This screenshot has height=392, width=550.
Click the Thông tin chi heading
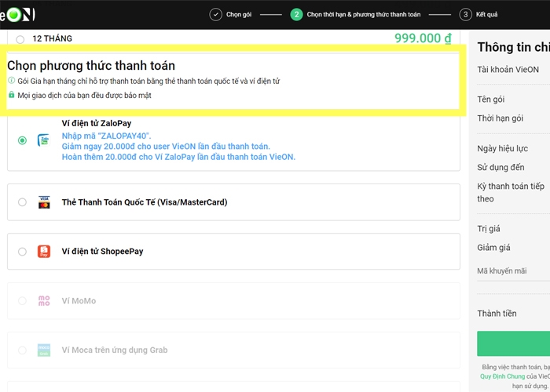point(514,47)
